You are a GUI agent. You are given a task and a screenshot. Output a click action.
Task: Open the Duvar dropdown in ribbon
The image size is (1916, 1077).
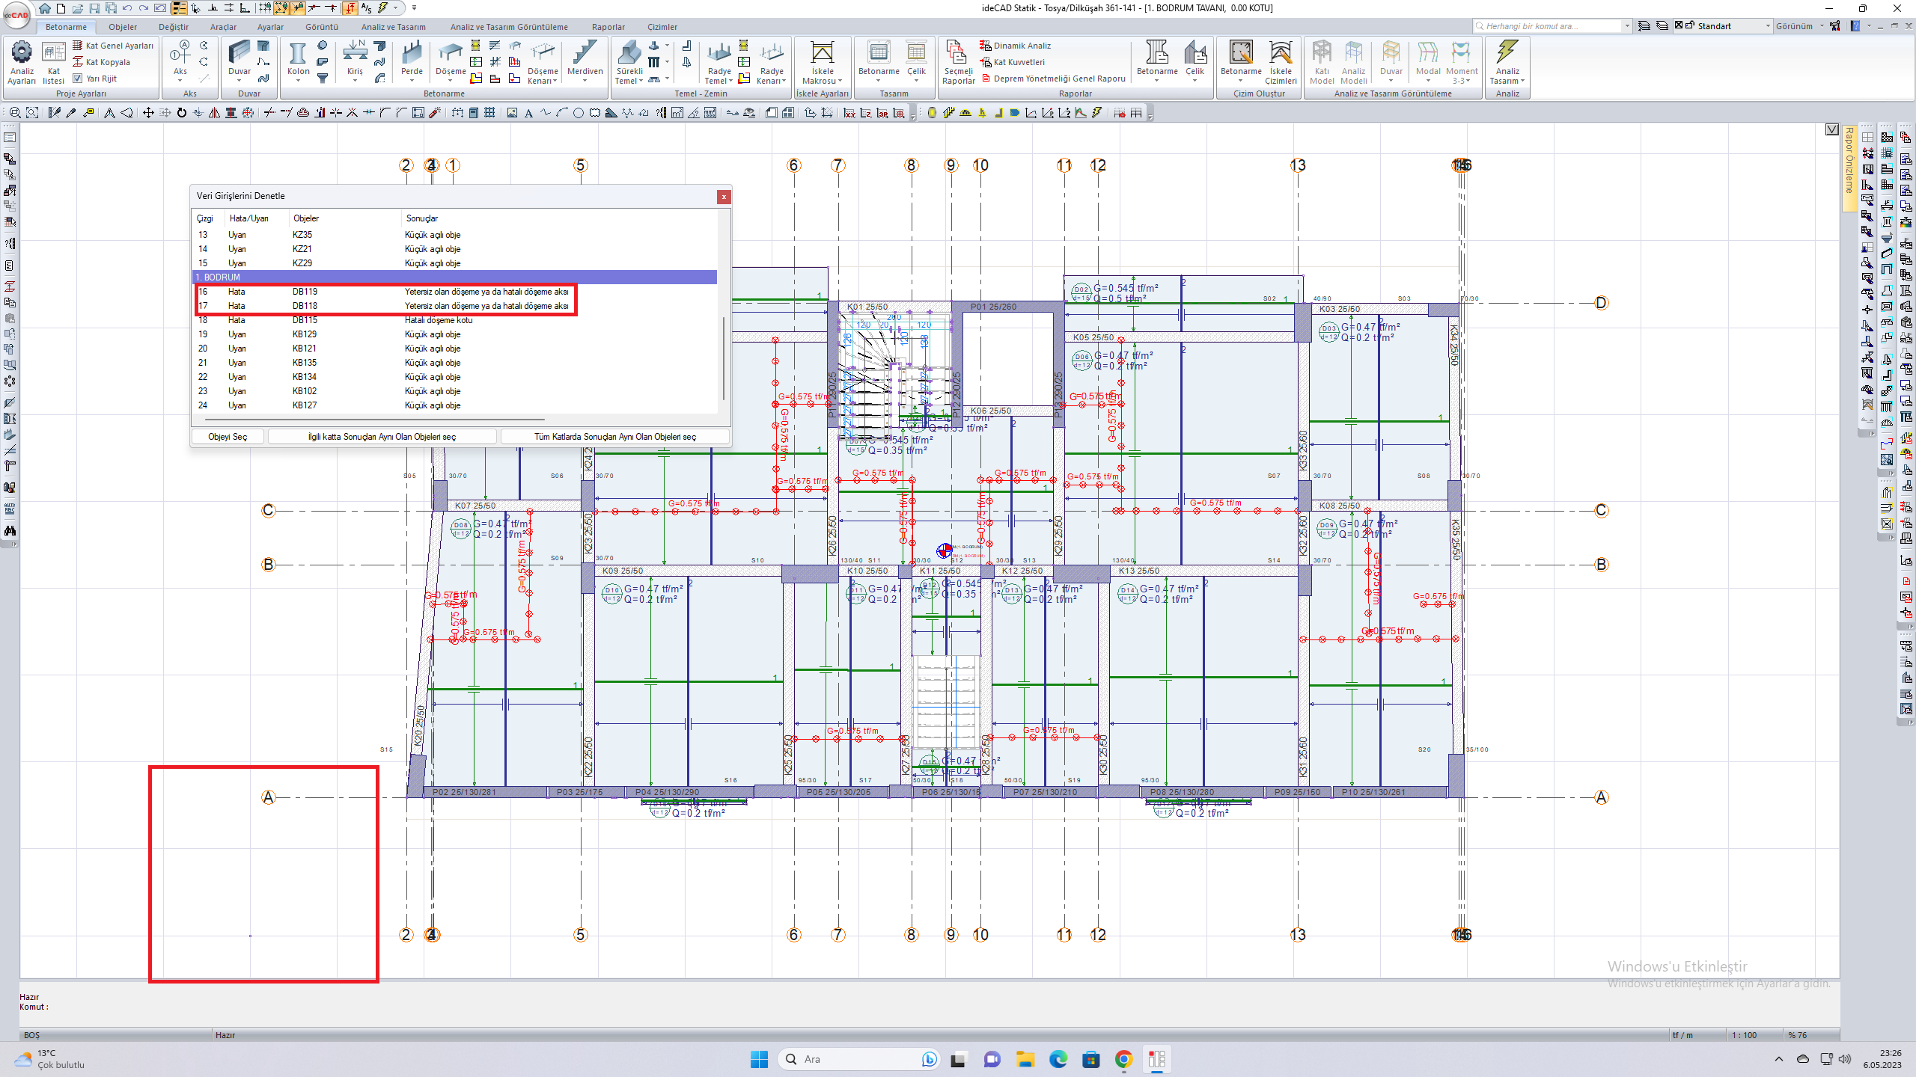(x=239, y=81)
